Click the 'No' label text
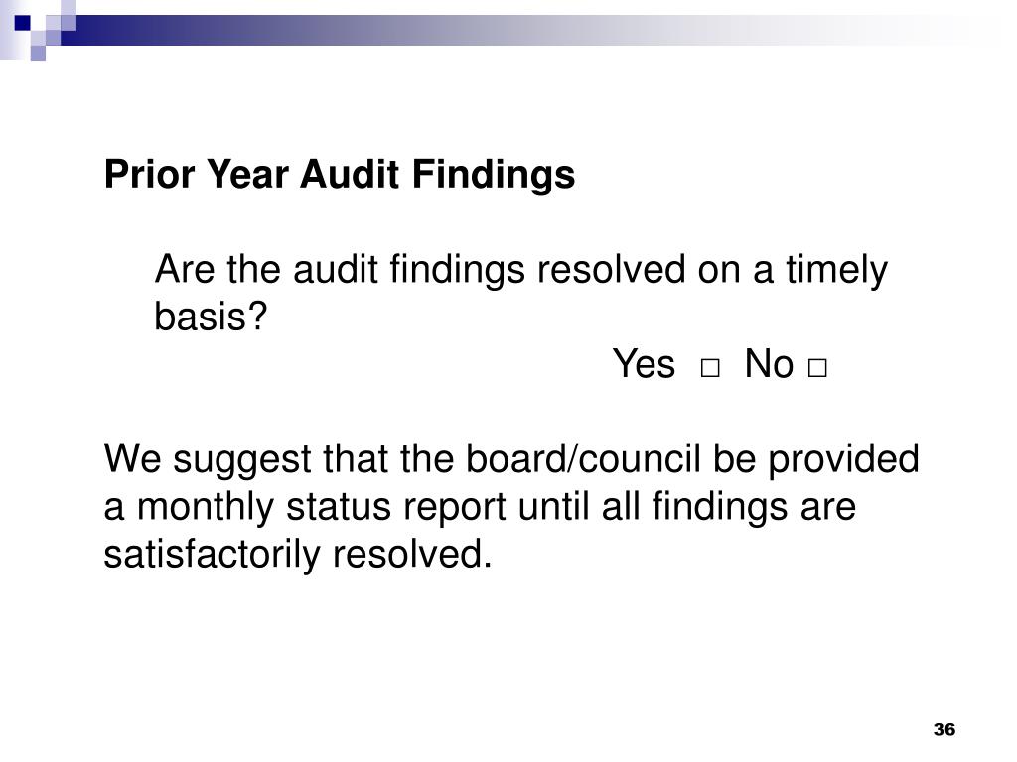 click(x=769, y=363)
